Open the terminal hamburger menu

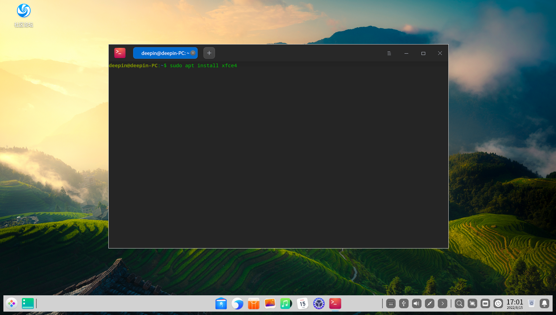coord(389,53)
